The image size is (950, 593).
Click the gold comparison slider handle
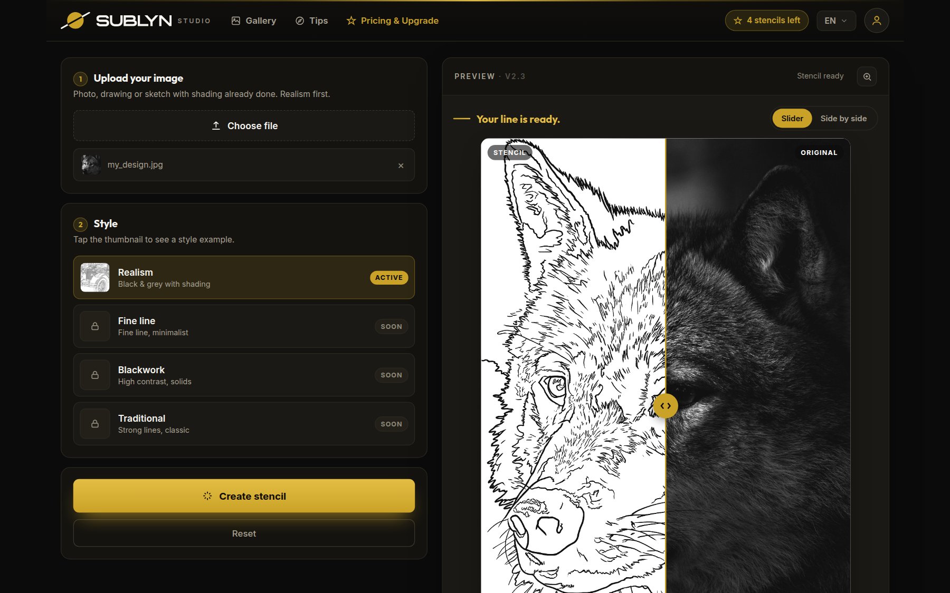coord(666,406)
